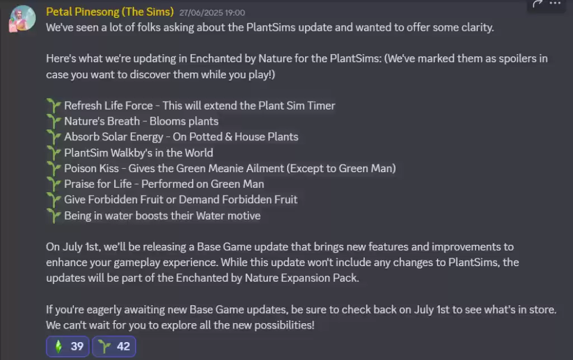Click seedling emoji beside Refresh Life Force
This screenshot has width=573, height=360.
tap(54, 105)
